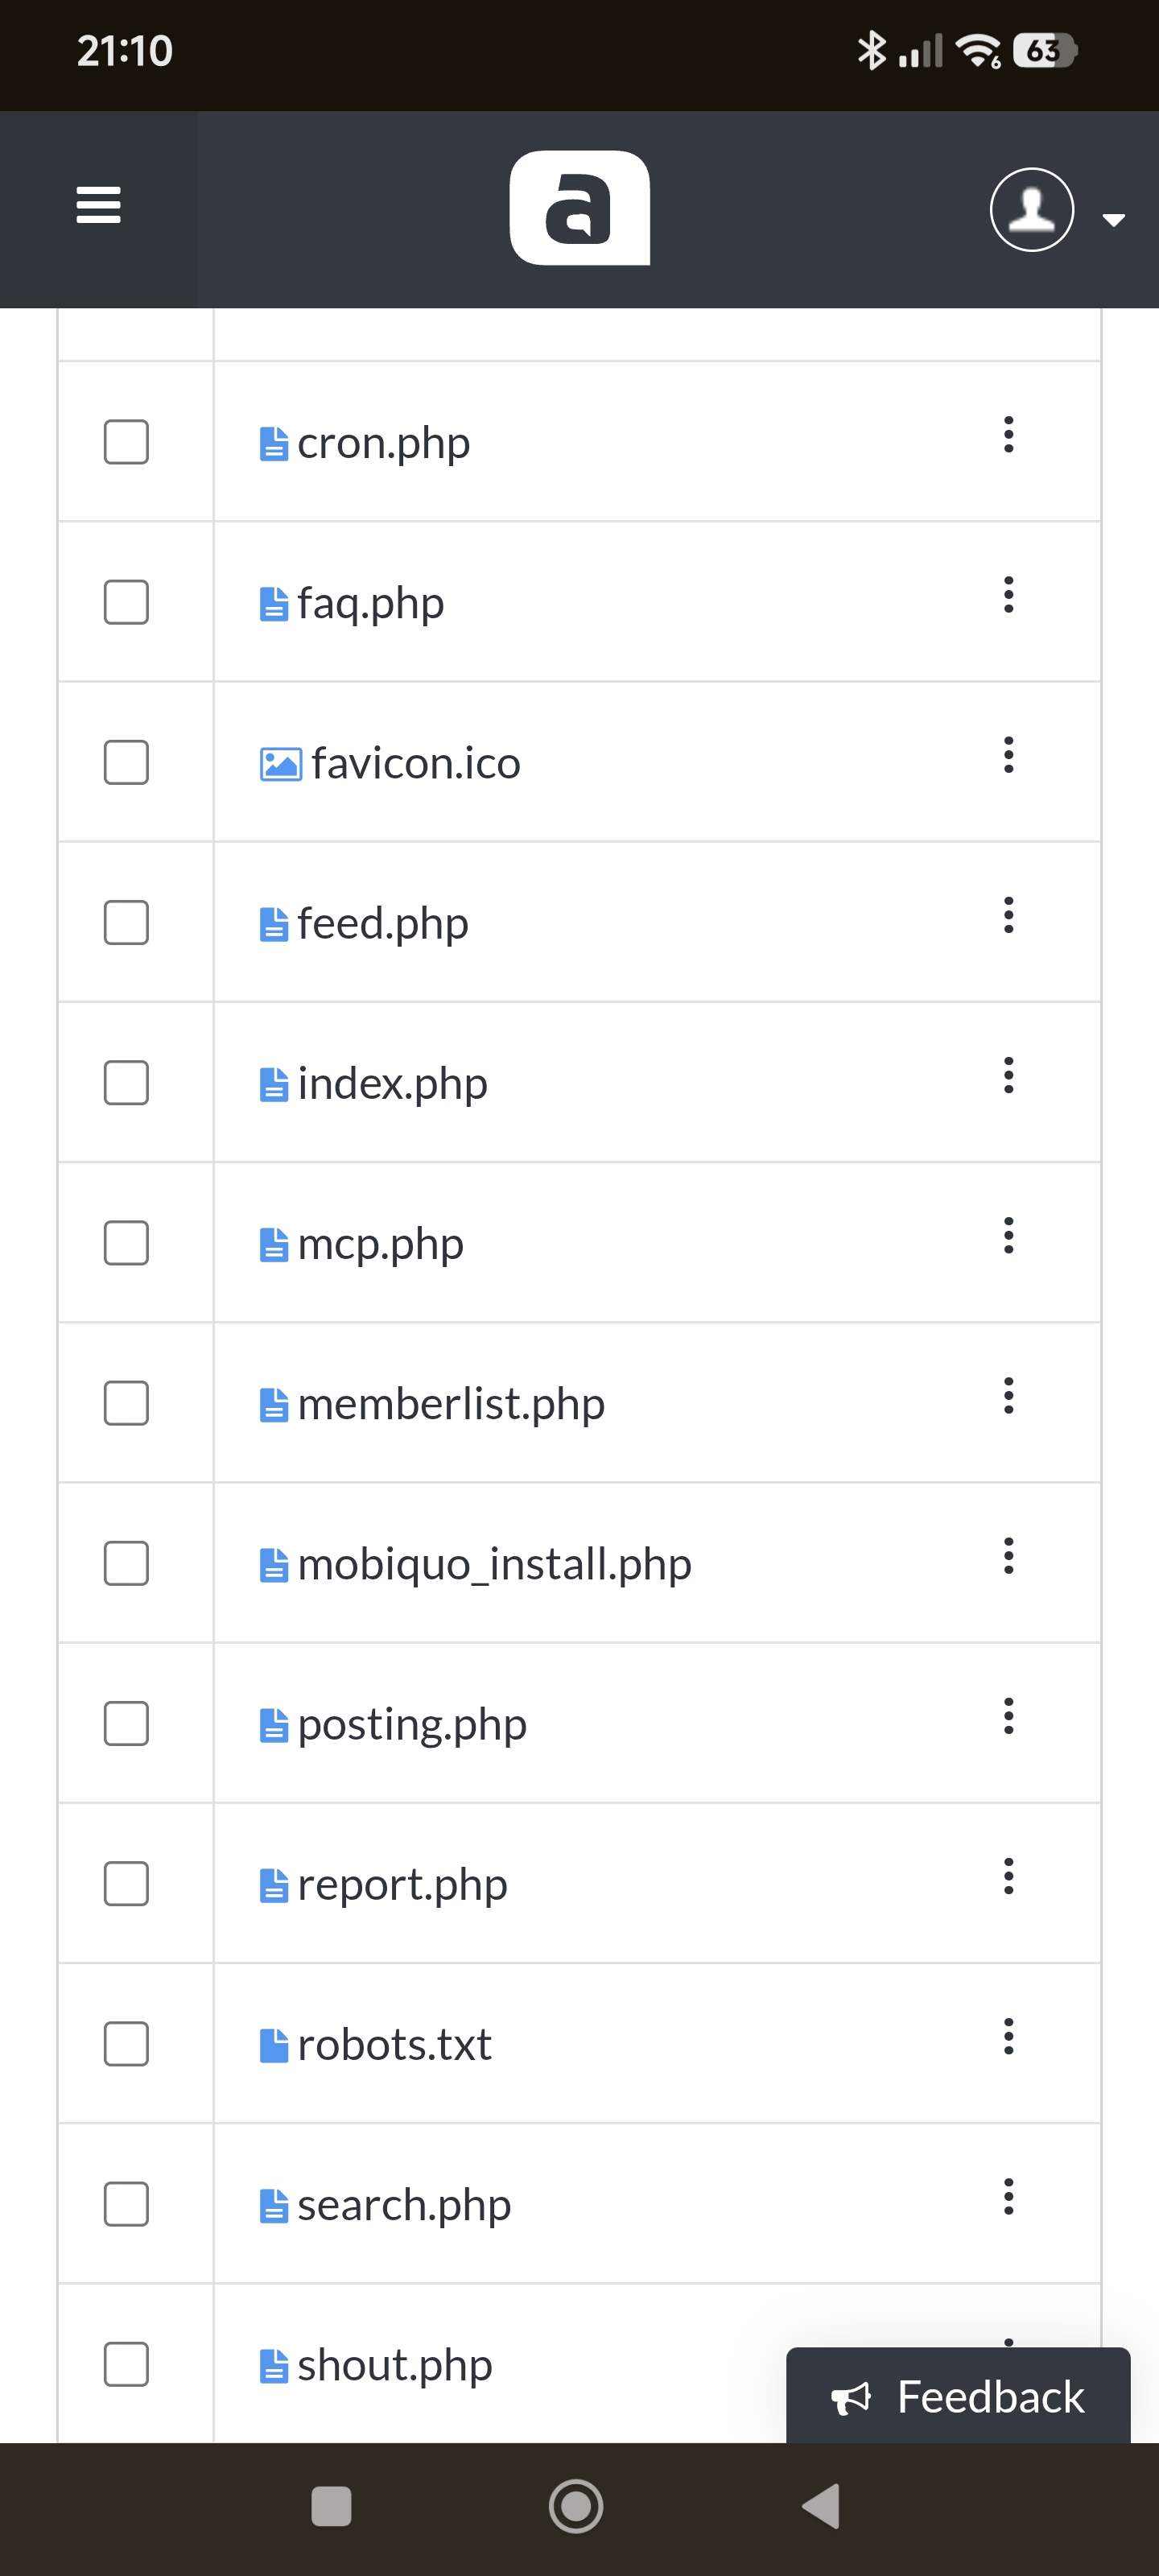Tap the Android back navigation button

point(821,2507)
